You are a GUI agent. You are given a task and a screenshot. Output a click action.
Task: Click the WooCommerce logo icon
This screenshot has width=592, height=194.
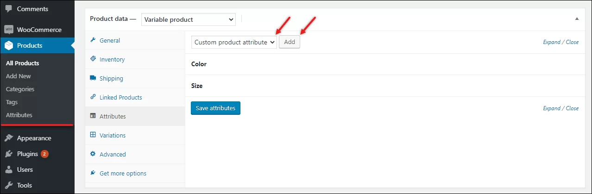(8, 30)
